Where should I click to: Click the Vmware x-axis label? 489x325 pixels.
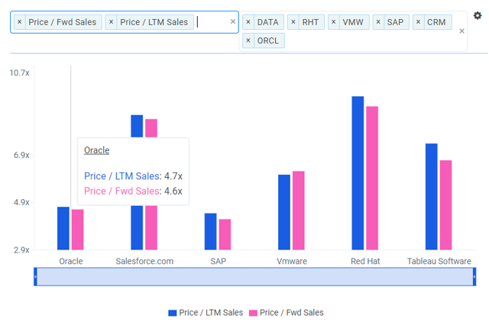point(292,261)
